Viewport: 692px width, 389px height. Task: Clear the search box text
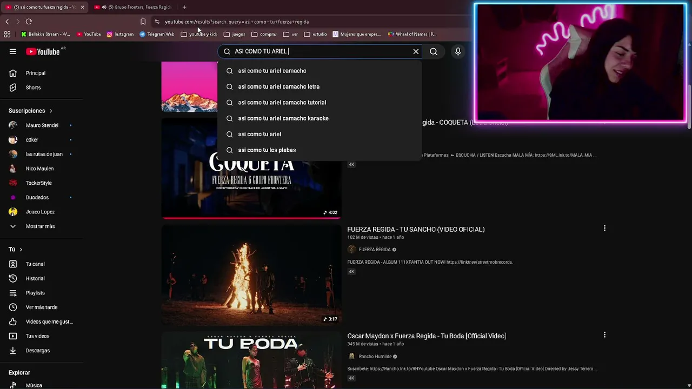(416, 51)
